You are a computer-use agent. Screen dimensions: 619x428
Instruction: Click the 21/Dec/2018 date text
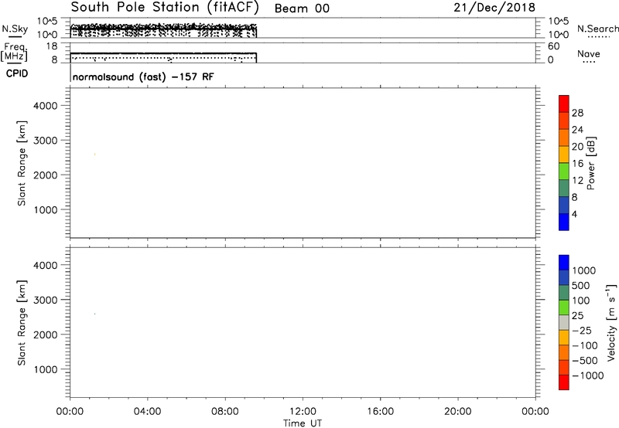(494, 8)
